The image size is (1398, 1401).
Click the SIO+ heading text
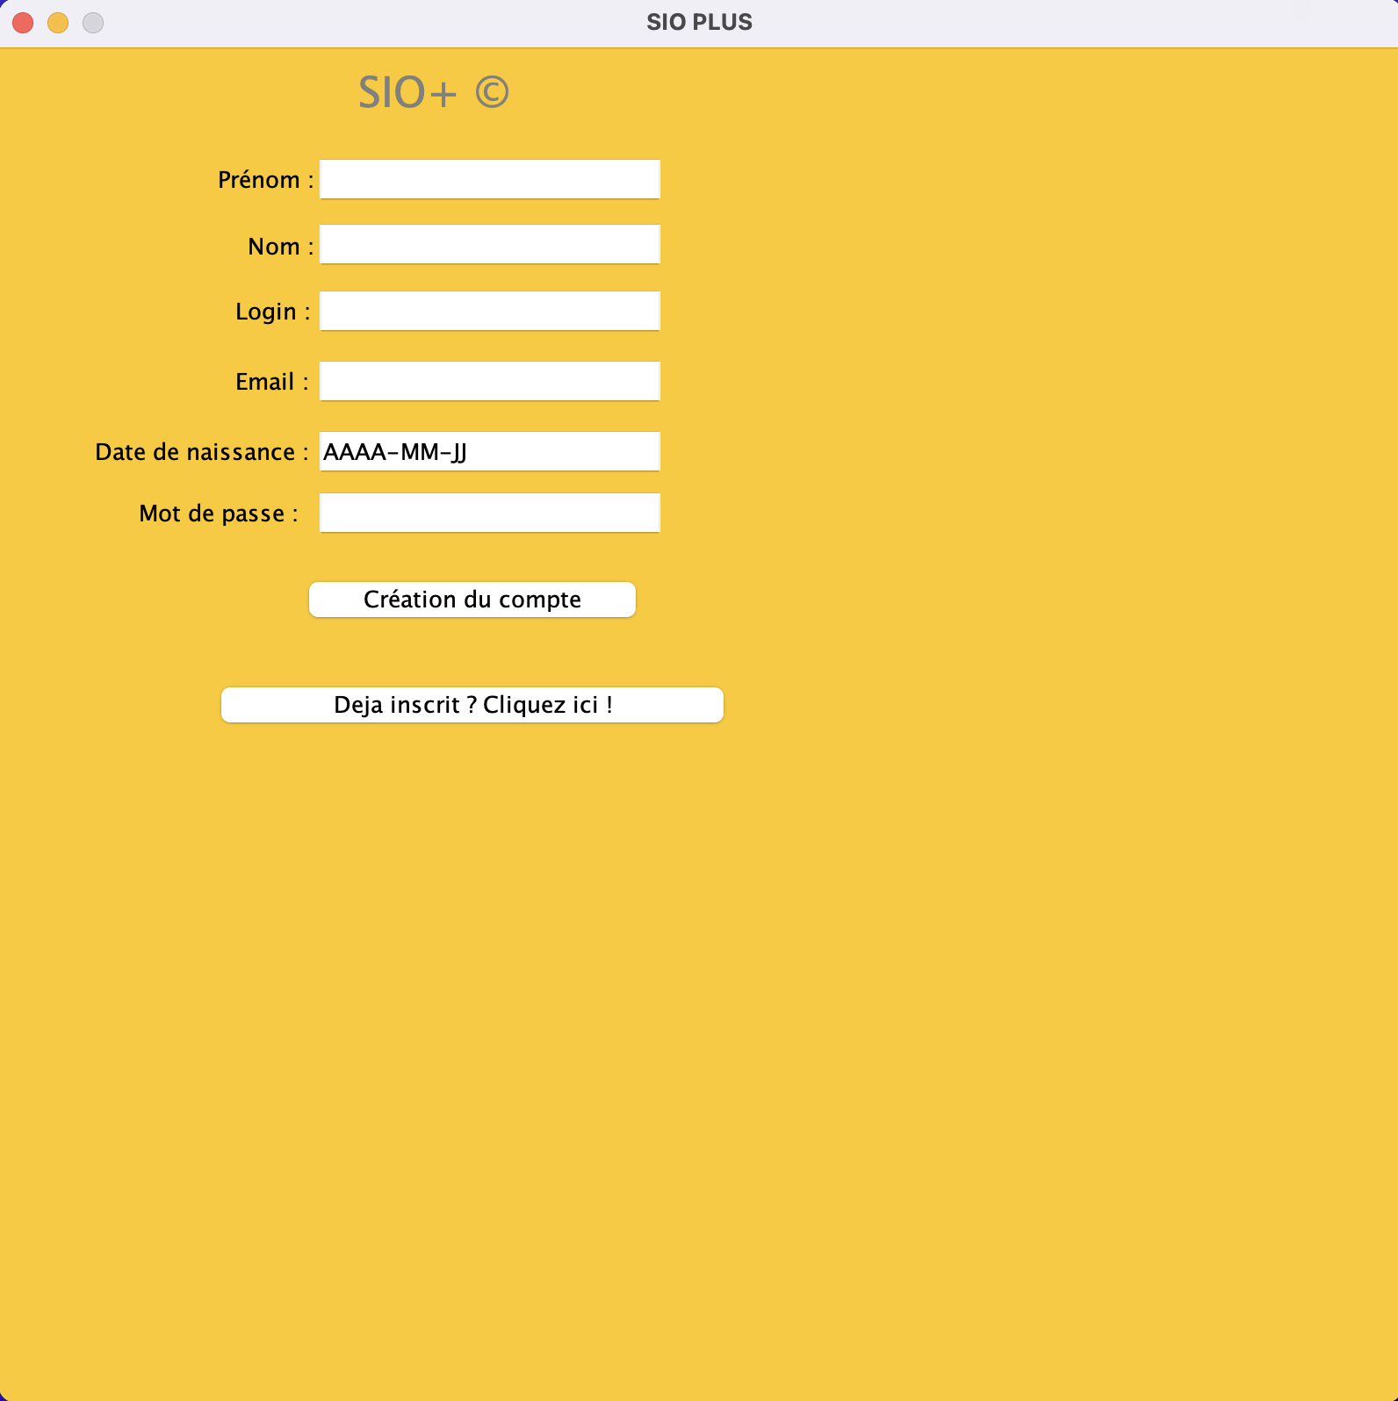pos(407,93)
